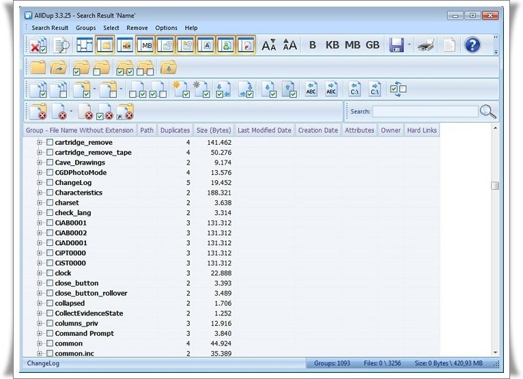Click the open folder with arrow icon
The image size is (523, 379).
click(58, 68)
